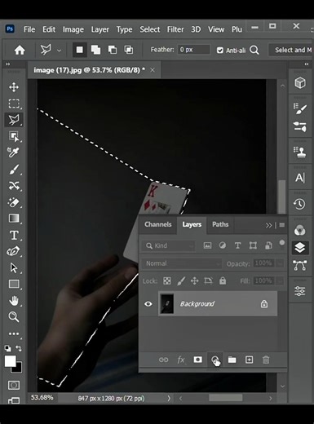Expand the toolbox double-arrow
The width and height of the screenshot is (314, 424).
point(8,64)
